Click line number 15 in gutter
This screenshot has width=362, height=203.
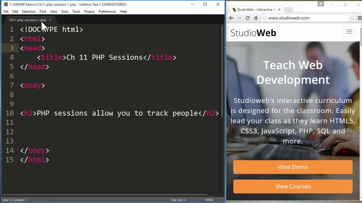point(10,160)
